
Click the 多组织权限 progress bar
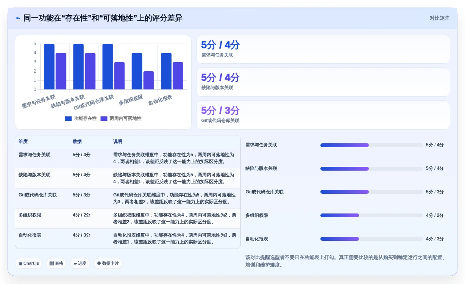pos(371,215)
